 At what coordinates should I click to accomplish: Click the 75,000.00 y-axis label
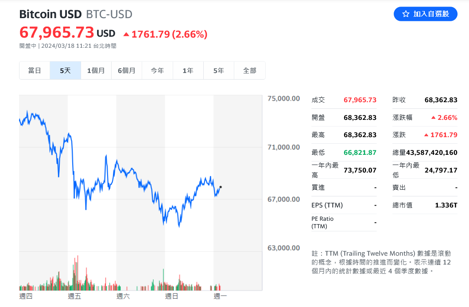pos(283,99)
